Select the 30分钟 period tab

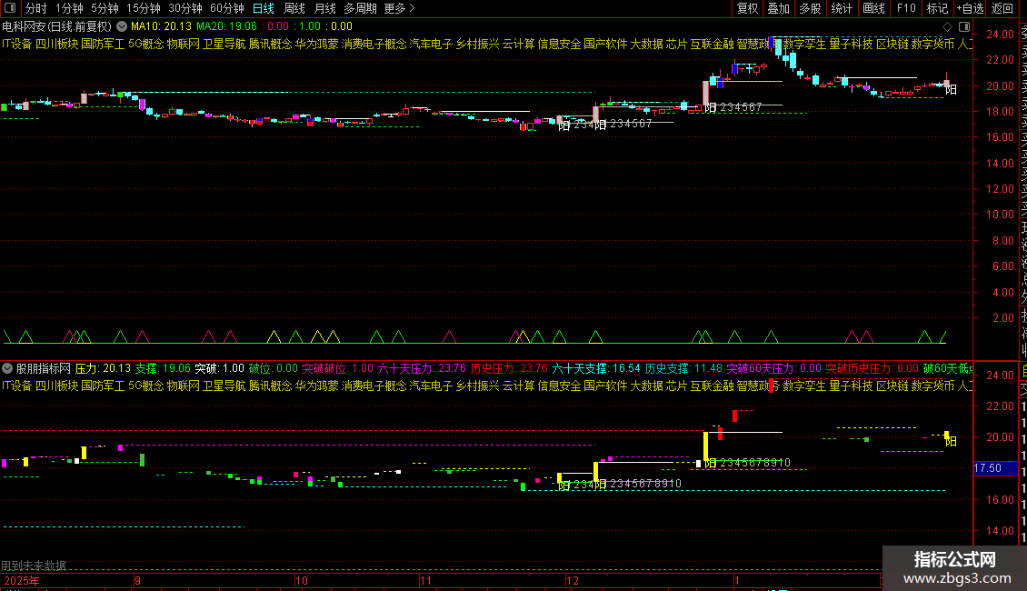(x=185, y=8)
